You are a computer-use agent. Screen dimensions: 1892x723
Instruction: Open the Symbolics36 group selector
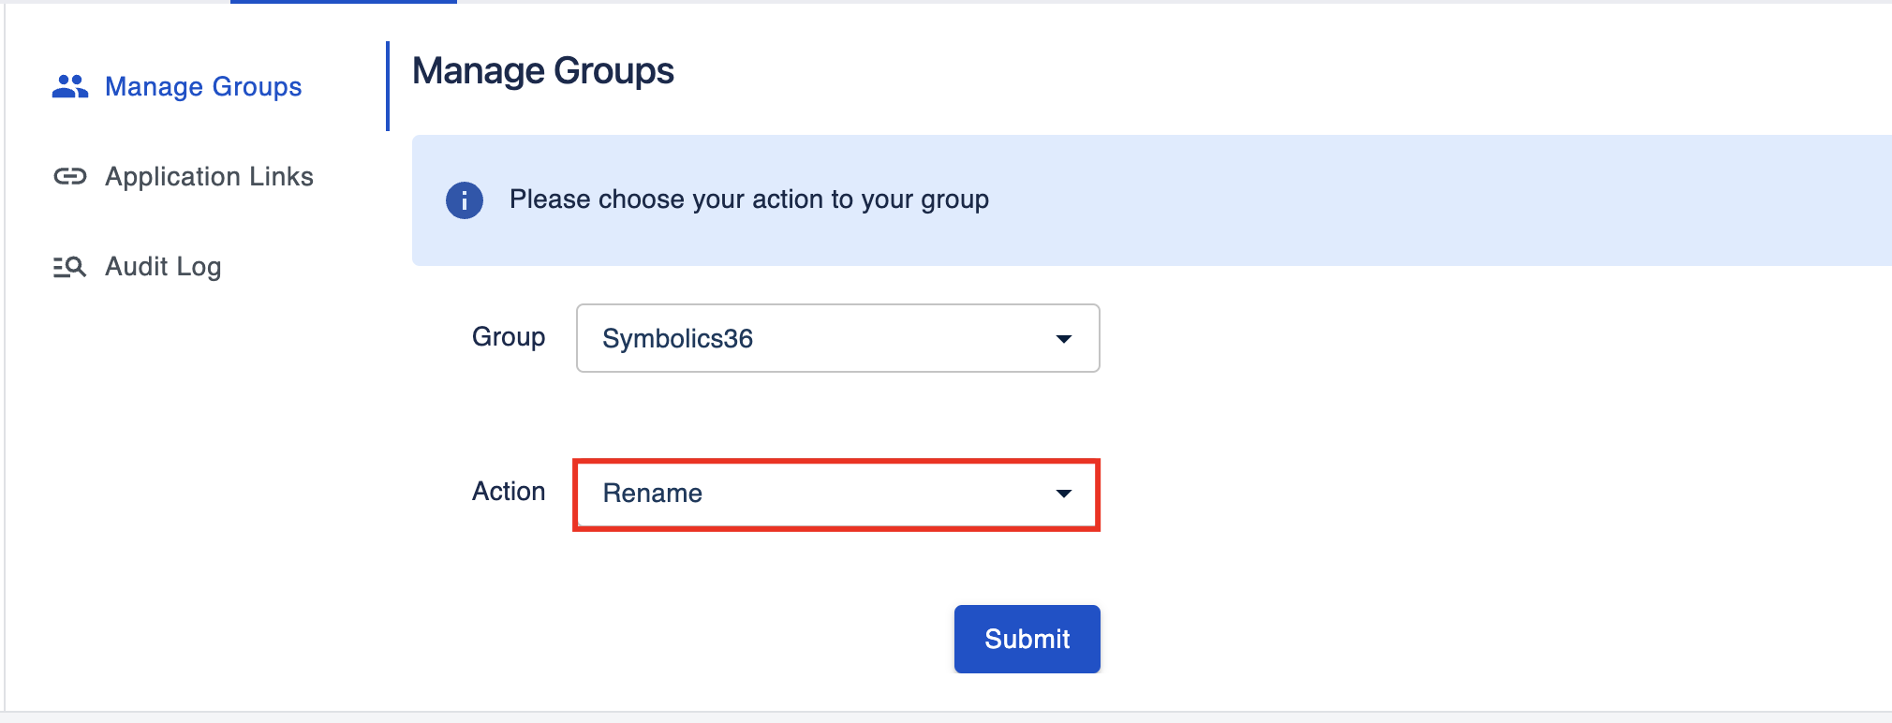coord(837,338)
